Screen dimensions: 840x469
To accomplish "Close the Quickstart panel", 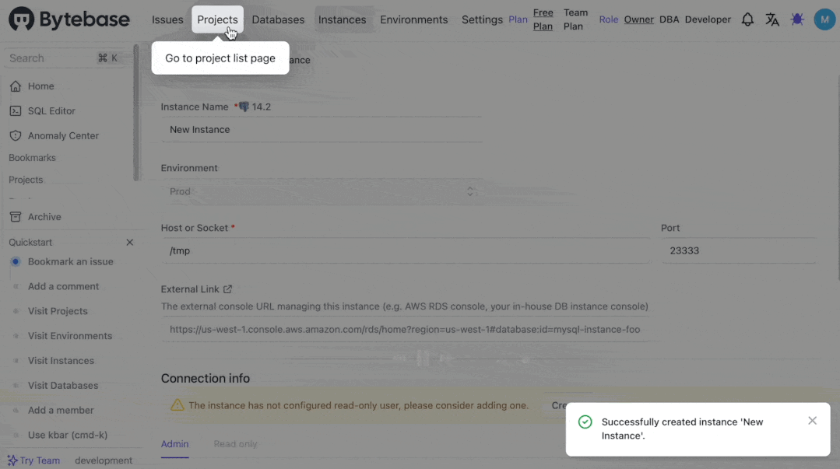I will tap(130, 243).
